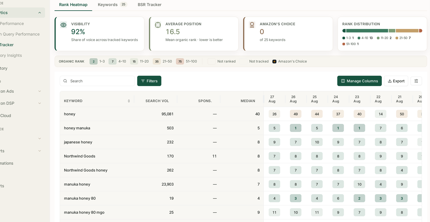The width and height of the screenshot is (430, 222).
Task: Select the 'manuka honey 80 mgo' keyword
Action: (84, 212)
